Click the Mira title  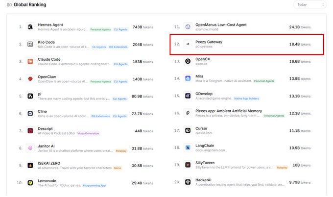click(199, 76)
